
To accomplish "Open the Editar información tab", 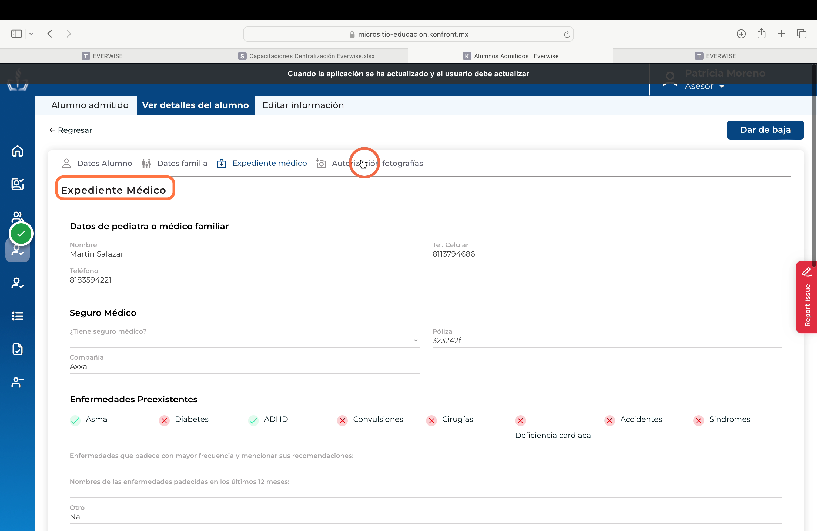I will coord(303,105).
